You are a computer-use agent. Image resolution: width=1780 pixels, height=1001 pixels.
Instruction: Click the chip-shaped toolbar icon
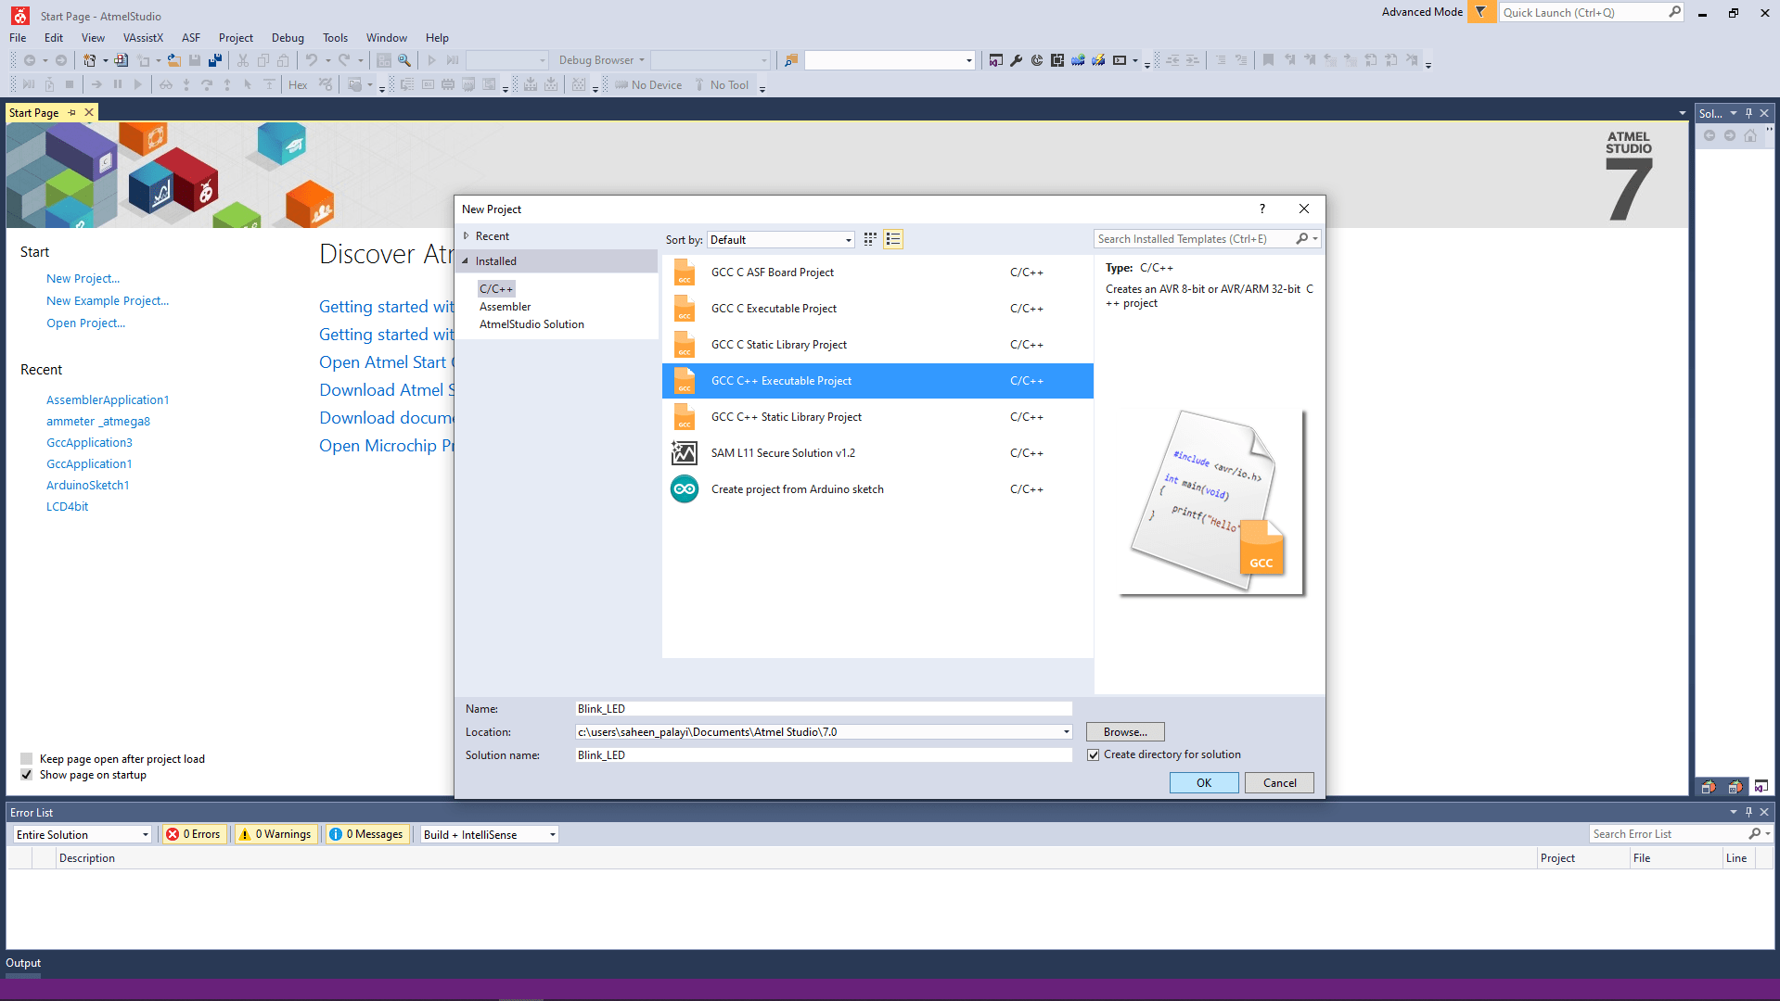point(1057,60)
